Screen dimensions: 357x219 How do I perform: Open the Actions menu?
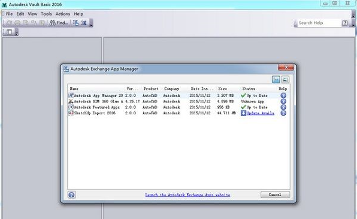coord(63,14)
